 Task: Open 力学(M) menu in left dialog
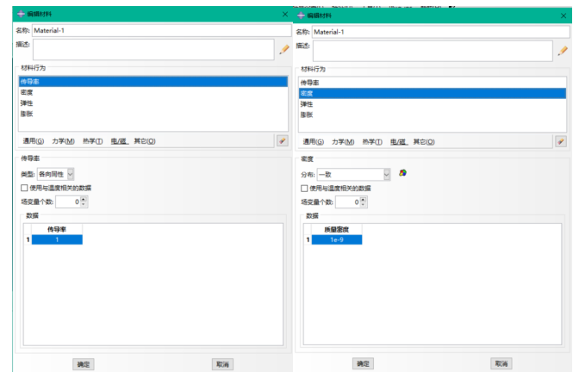click(63, 141)
